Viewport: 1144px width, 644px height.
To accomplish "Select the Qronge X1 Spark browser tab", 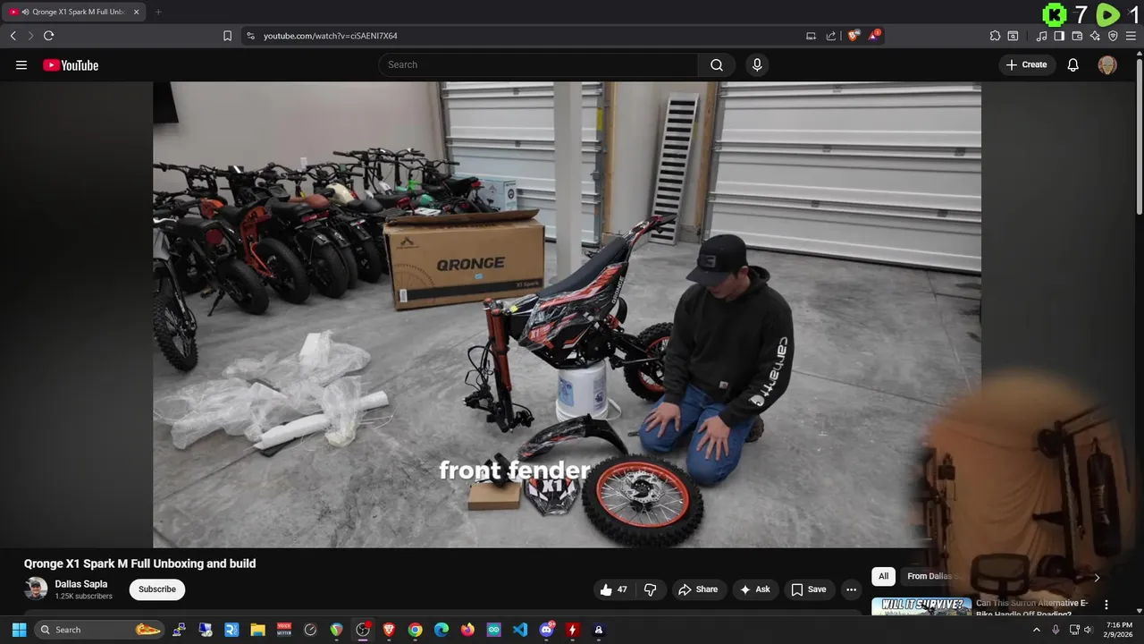I will click(x=75, y=12).
